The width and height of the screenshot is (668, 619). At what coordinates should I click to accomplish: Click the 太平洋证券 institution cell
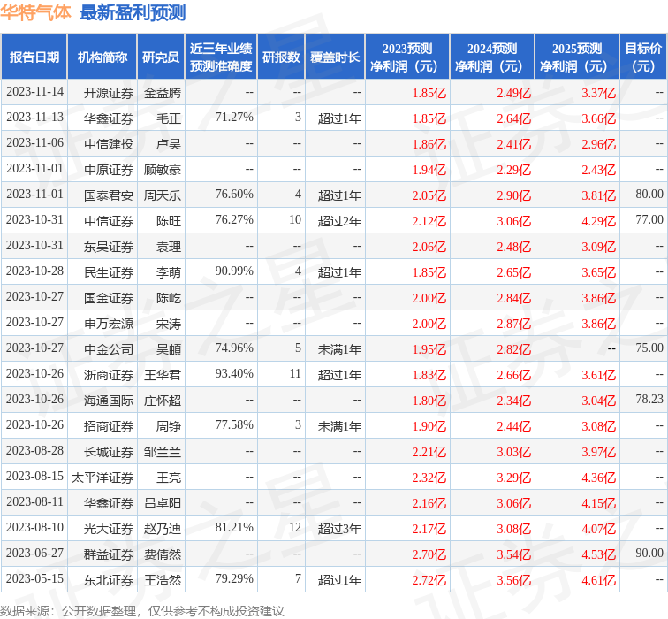coord(102,478)
